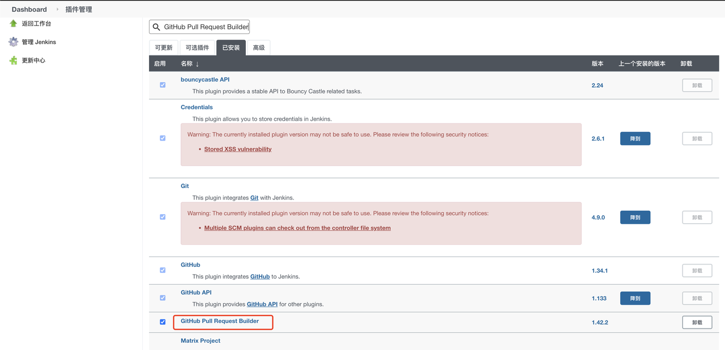Downgrade the GitHub API plugin with 降到
Image resolution: width=725 pixels, height=350 pixels.
[635, 298]
